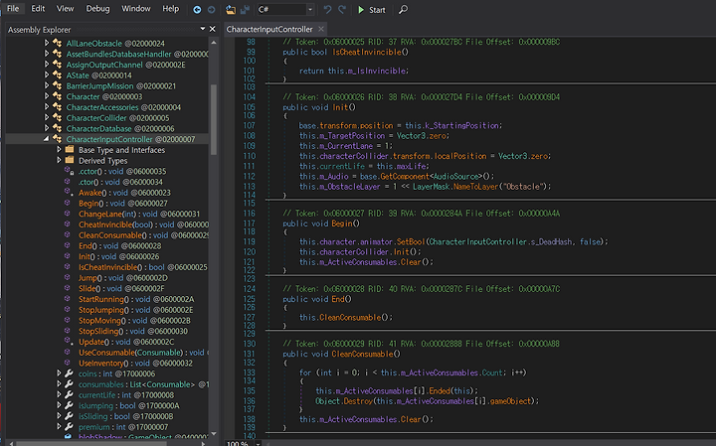Click IsCheatInvincible method name in code
Screen dimensions: 716x446
pyautogui.click(x=367, y=52)
